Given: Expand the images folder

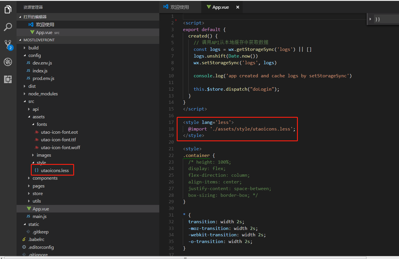Looking at the screenshot, I should 33,155.
